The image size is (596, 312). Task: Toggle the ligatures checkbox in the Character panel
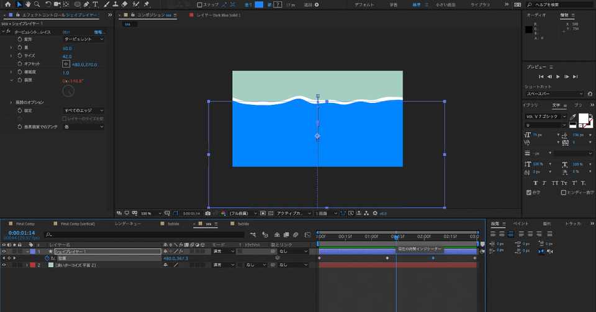coord(529,192)
